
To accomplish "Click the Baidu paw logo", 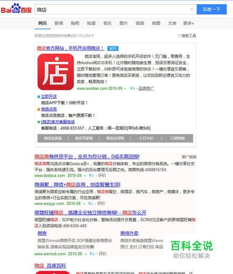I will coord(16,8).
